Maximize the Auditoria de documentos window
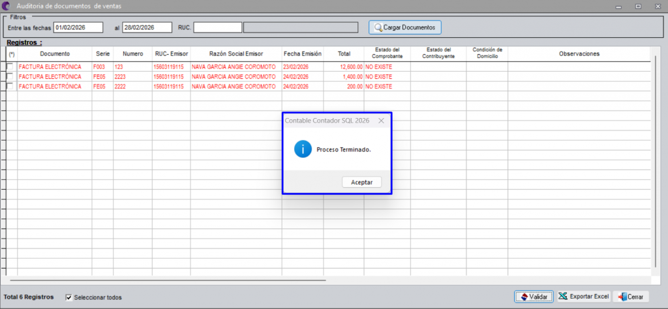668x309 pixels. point(638,7)
